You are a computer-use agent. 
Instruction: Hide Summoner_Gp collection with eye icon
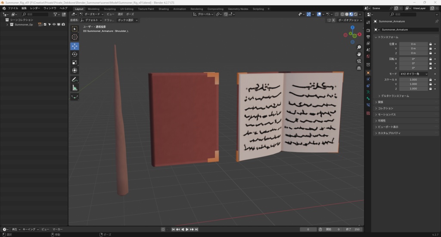(54, 25)
